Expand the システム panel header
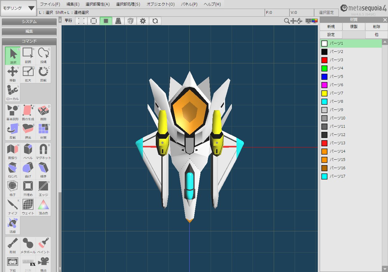 coord(29,22)
